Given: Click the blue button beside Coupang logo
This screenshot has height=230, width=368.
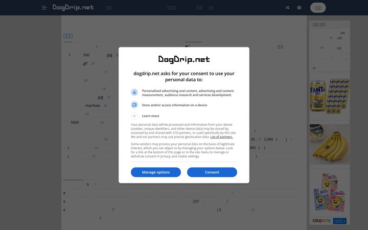Looking at the screenshot, I should click(339, 221).
